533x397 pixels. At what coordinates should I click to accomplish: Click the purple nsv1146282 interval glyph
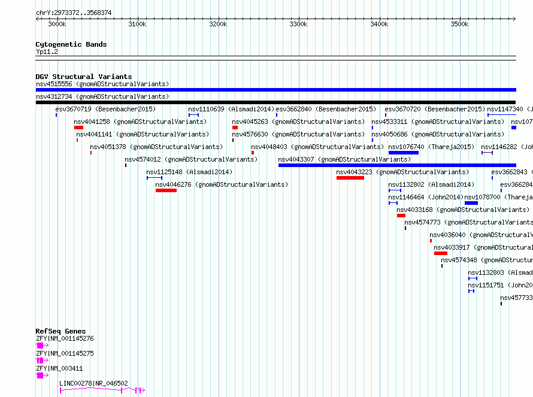487,153
